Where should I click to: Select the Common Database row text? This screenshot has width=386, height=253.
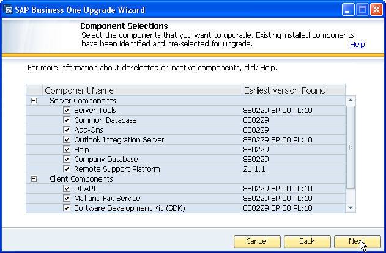105,120
